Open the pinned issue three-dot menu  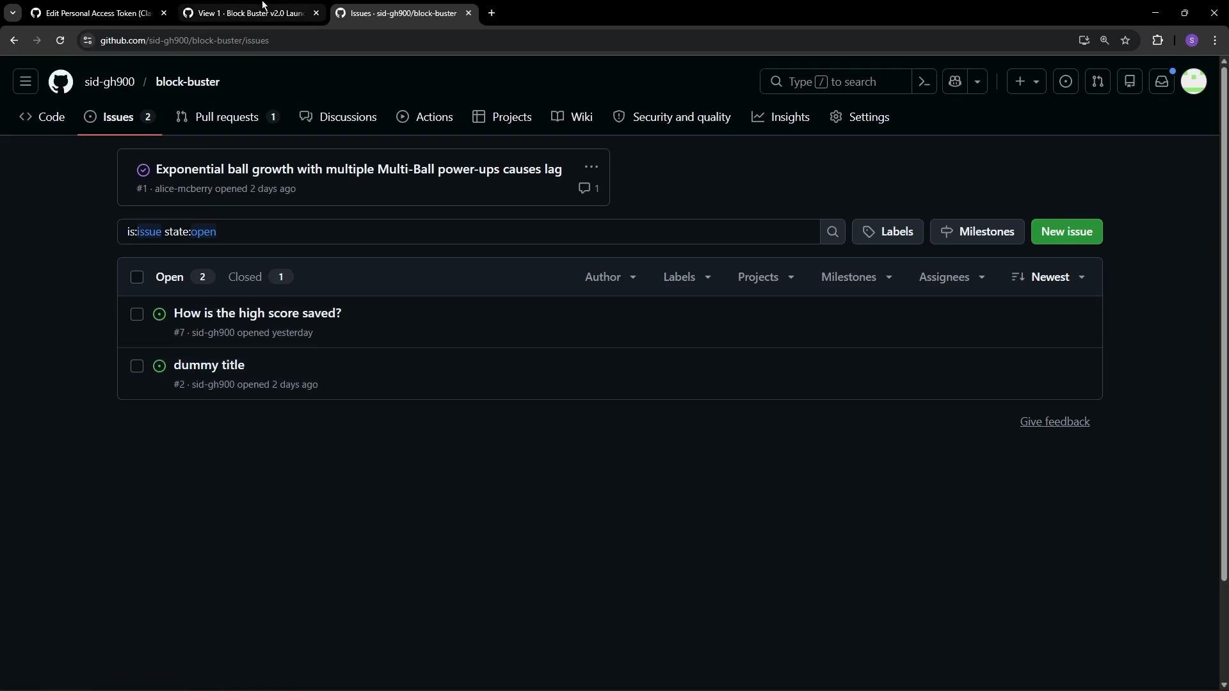[x=591, y=167]
